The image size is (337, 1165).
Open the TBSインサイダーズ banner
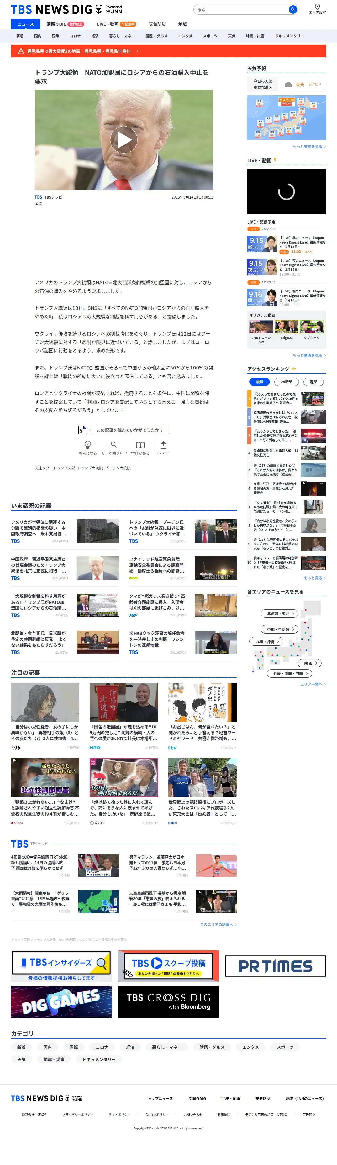61,966
